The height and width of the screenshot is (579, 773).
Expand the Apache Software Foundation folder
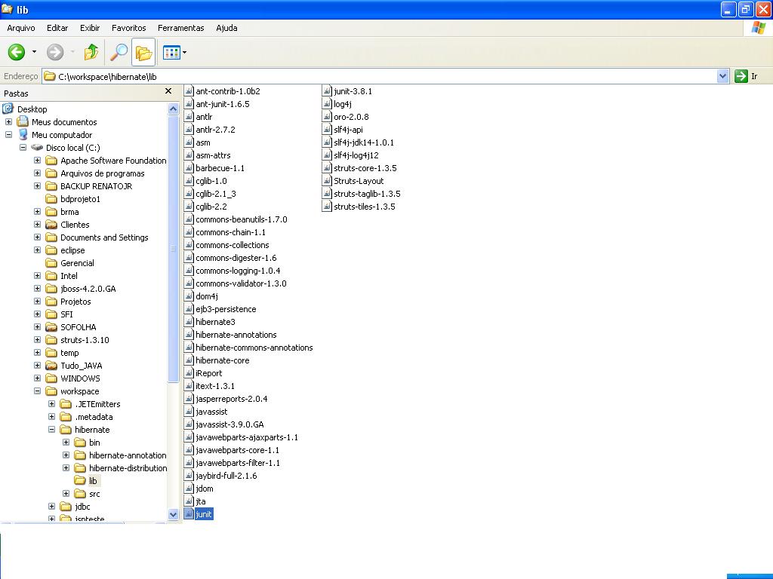click(x=37, y=160)
